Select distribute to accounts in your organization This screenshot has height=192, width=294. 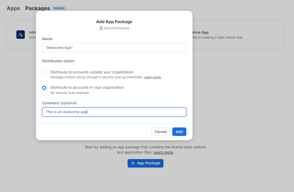[44, 88]
